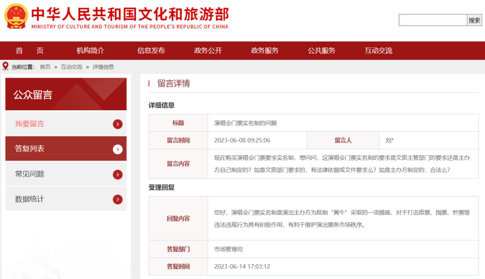Click the 标题 label cell
This screenshot has width=485, height=279.
click(178, 123)
